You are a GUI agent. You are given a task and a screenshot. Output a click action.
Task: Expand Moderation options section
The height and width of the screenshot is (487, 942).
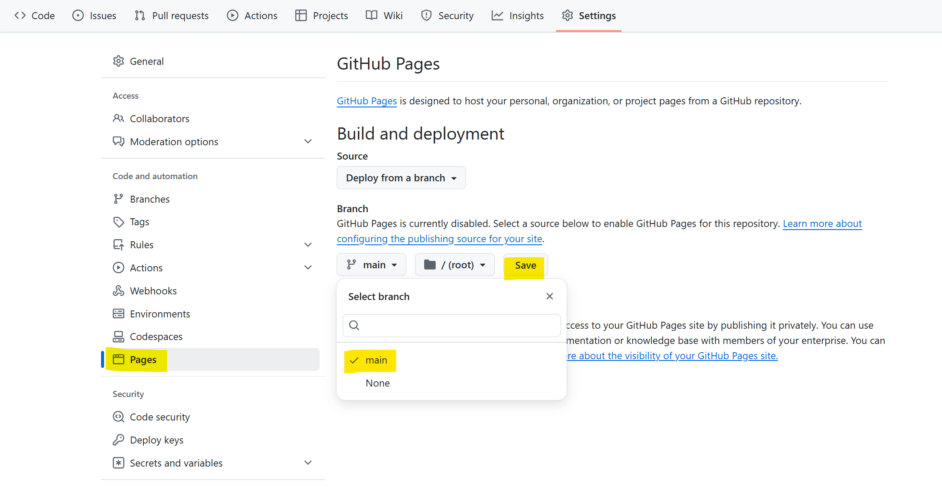tap(308, 142)
